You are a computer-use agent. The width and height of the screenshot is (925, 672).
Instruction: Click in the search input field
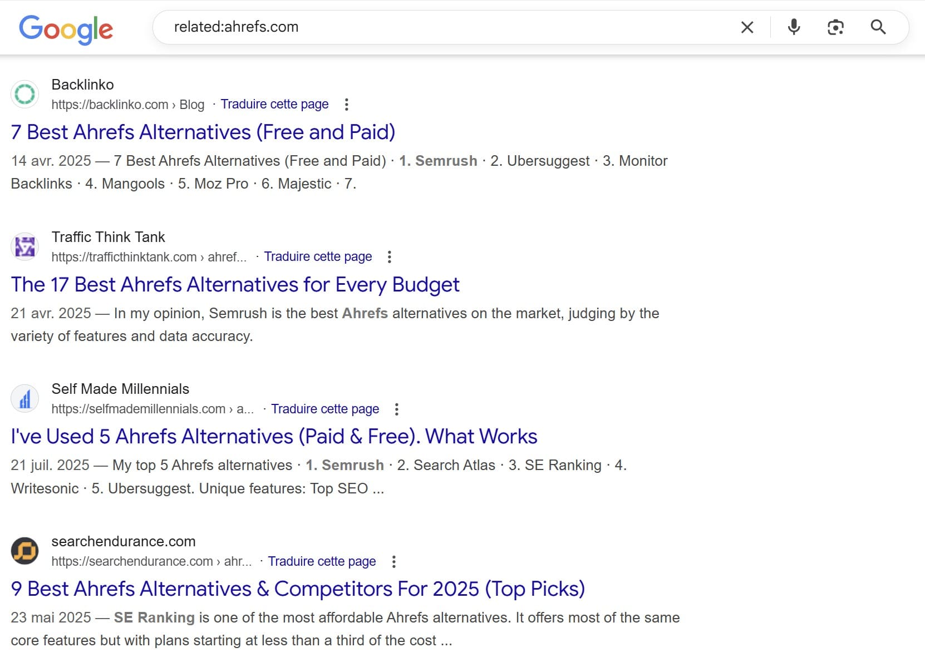click(x=445, y=27)
